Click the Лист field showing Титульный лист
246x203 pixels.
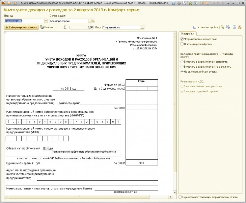121,27
